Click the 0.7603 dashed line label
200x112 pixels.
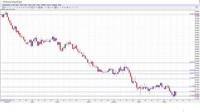[192, 95]
